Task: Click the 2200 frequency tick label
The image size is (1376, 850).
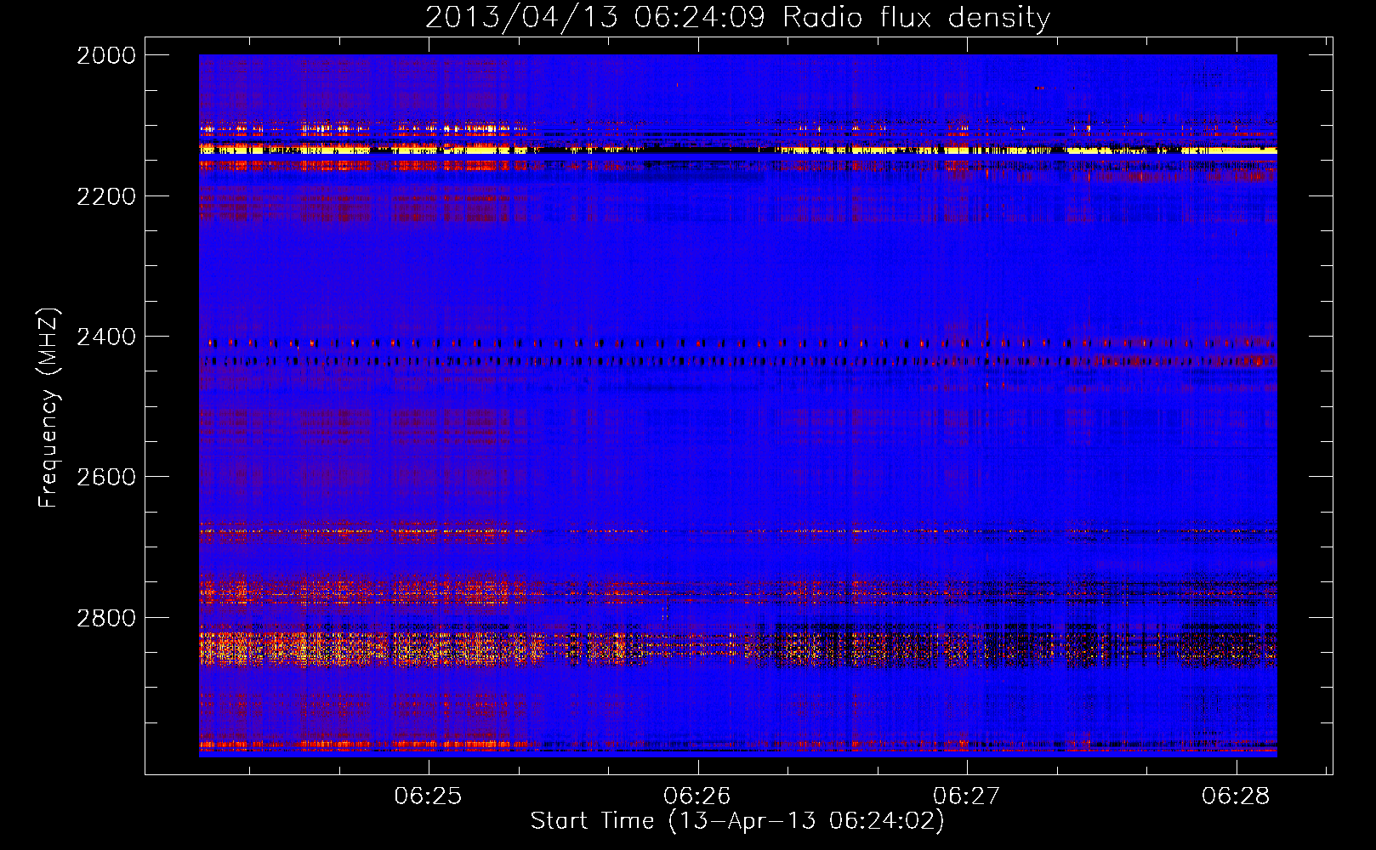Action: [106, 196]
